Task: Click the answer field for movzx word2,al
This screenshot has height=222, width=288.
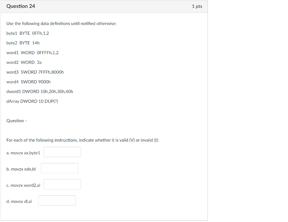Action: pyautogui.click(x=62, y=184)
